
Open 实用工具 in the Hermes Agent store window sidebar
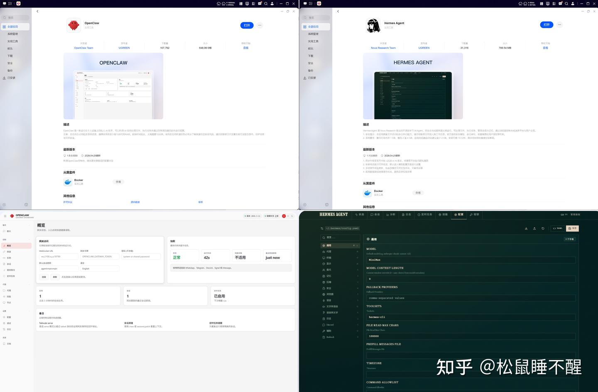coord(316,41)
